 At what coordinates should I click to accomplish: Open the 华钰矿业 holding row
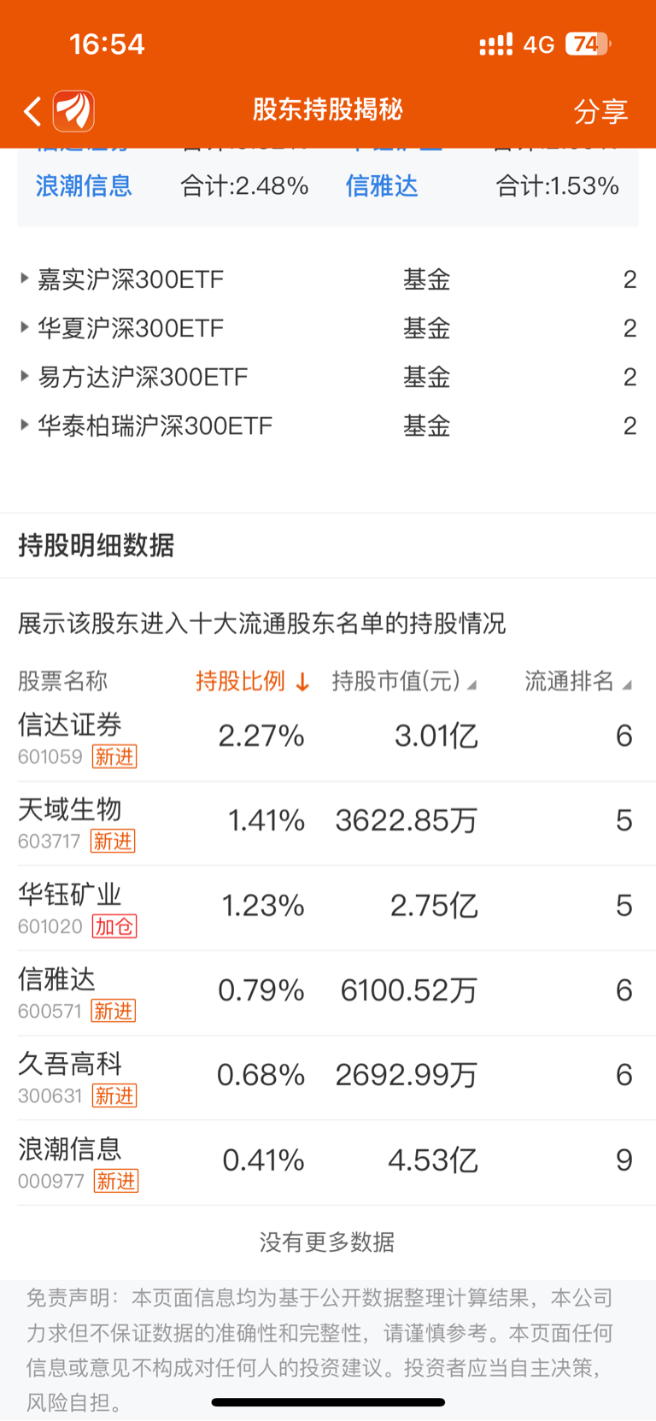point(328,908)
